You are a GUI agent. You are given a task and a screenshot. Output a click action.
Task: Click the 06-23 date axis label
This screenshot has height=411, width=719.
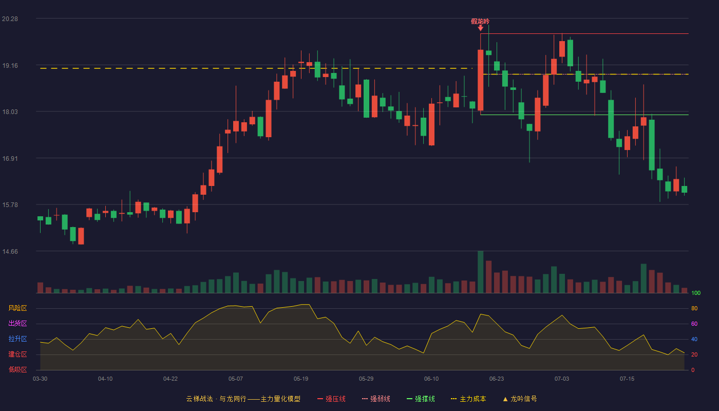tap(497, 379)
